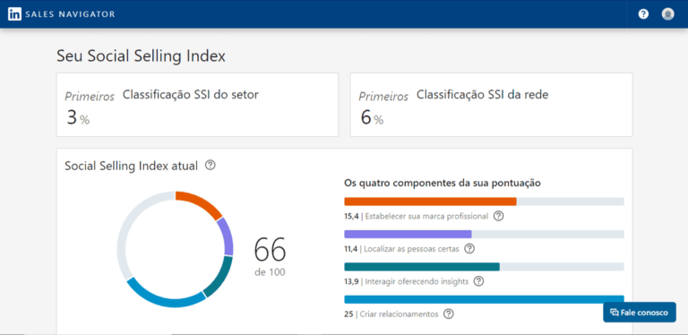Click the 25 score value
Image resolution: width=688 pixels, height=335 pixels.
(x=348, y=314)
